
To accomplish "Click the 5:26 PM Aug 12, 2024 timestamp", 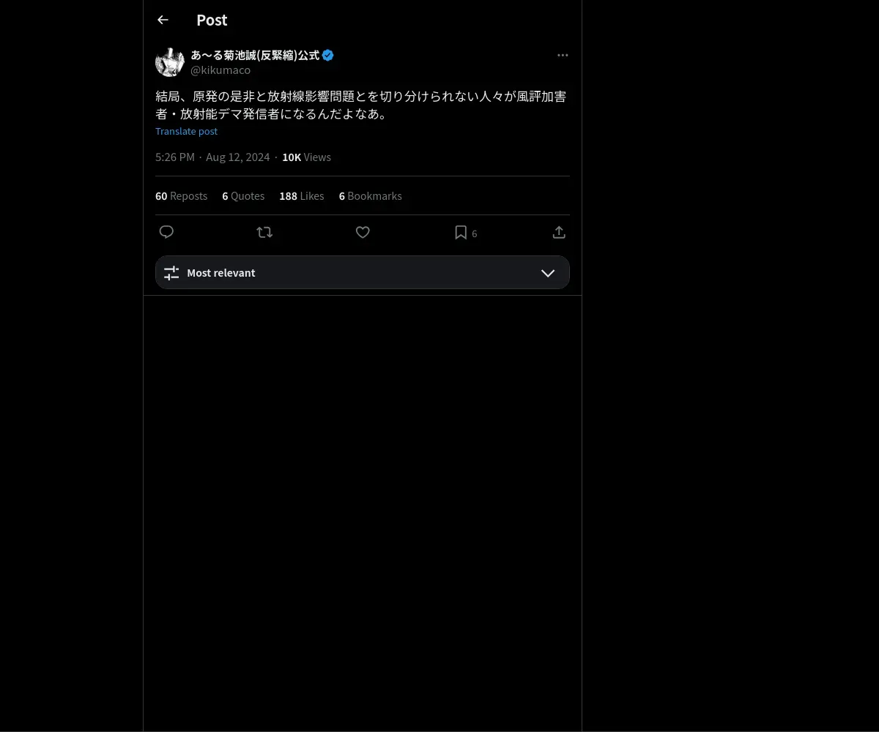I will 212,157.
